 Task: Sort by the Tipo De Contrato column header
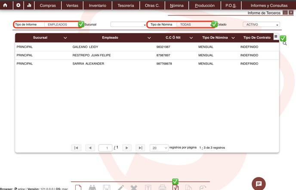tap(257, 37)
